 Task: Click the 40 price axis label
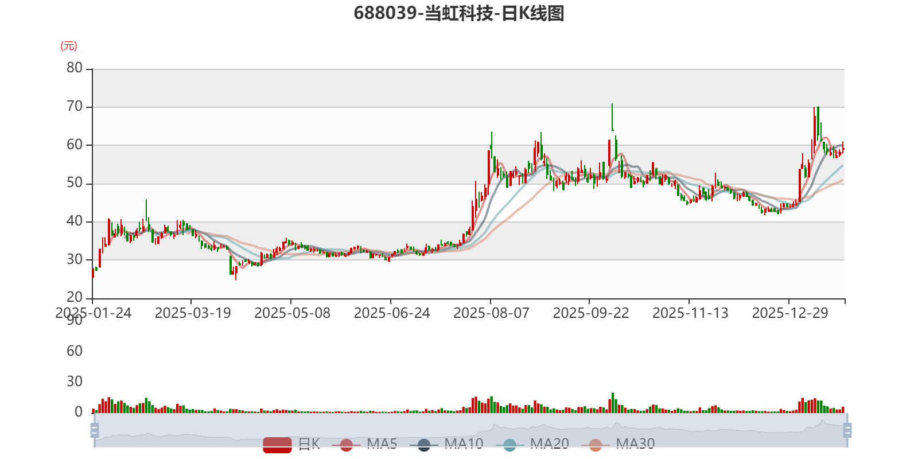[x=75, y=221]
